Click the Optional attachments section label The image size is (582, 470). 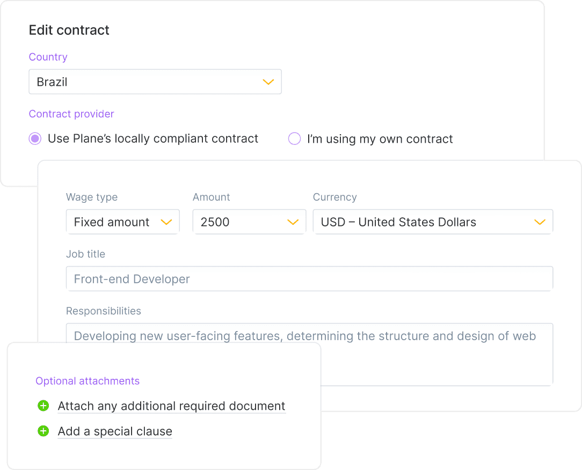[88, 381]
